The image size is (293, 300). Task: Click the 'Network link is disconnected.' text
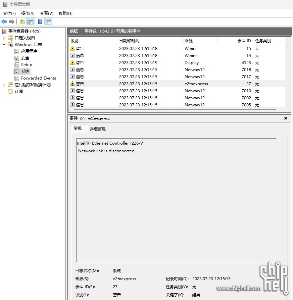pyautogui.click(x=107, y=151)
